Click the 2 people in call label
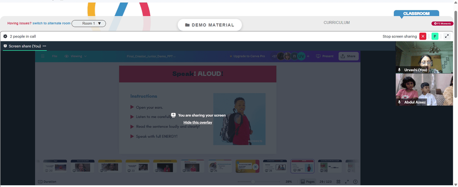The image size is (458, 187). 23,36
